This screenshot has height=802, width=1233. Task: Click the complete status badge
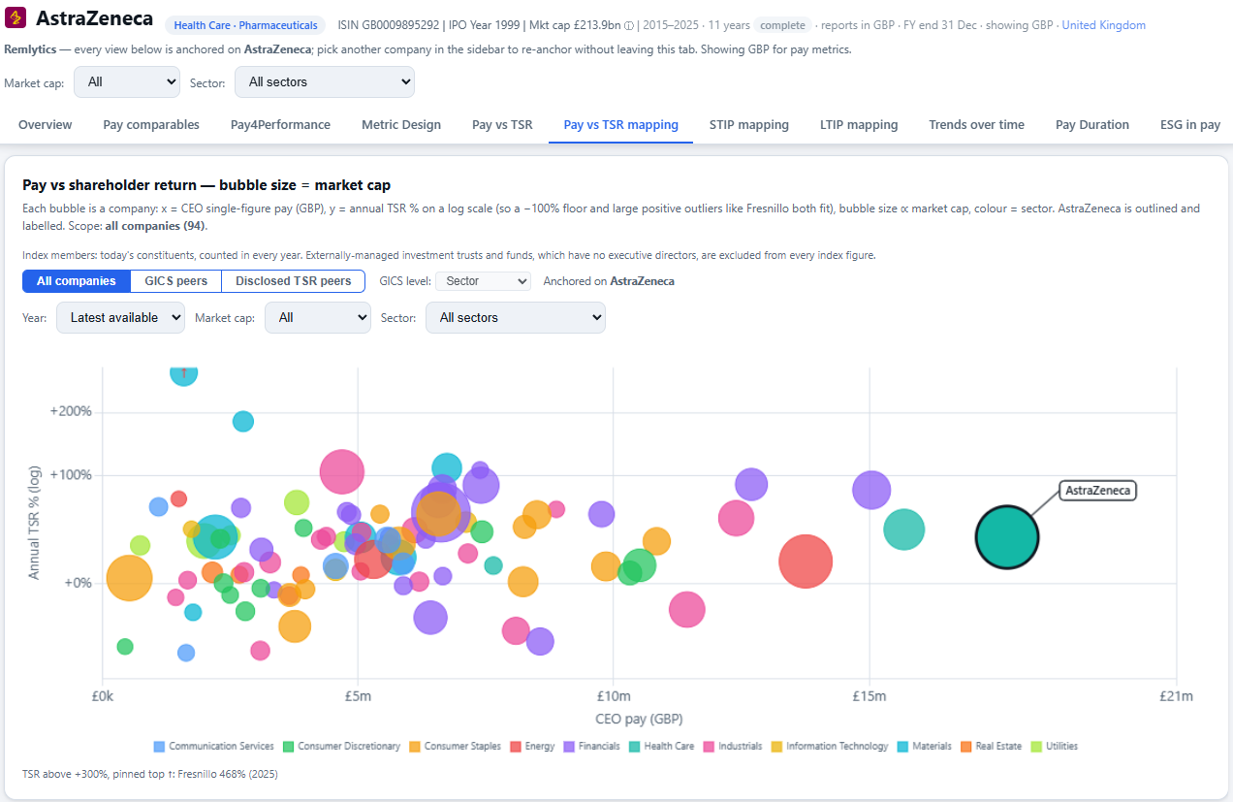point(782,25)
